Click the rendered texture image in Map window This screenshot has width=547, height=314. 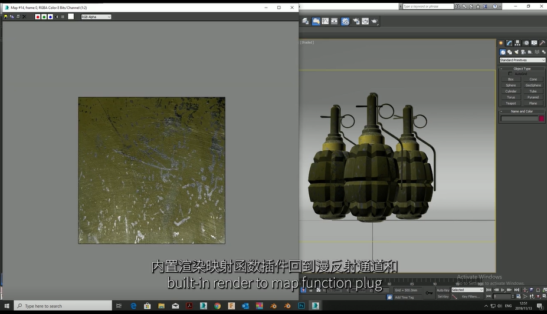tap(152, 170)
